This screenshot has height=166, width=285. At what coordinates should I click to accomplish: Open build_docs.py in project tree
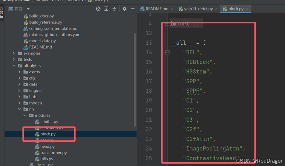click(x=42, y=16)
